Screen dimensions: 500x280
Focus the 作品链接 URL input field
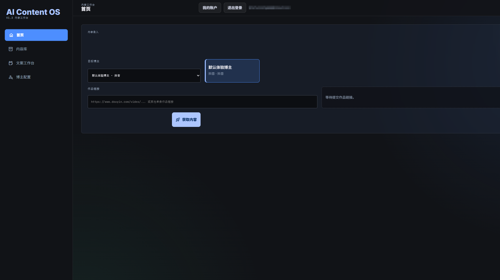coord(202,102)
